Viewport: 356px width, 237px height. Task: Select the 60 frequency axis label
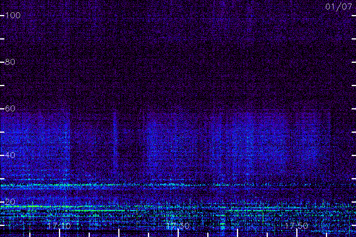tap(10, 109)
